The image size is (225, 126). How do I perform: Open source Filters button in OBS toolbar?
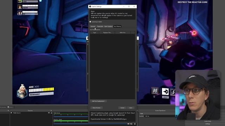click(10, 107)
